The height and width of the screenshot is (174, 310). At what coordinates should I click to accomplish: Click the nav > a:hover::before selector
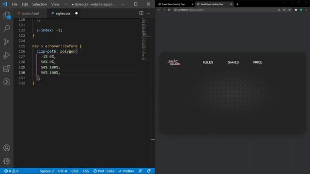point(55,46)
